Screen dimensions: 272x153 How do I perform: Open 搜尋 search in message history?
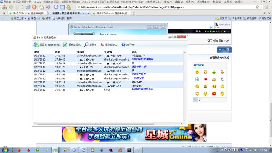pos(87,45)
